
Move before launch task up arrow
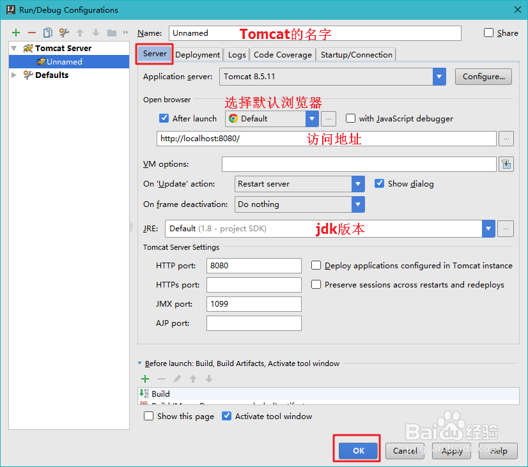tap(193, 379)
